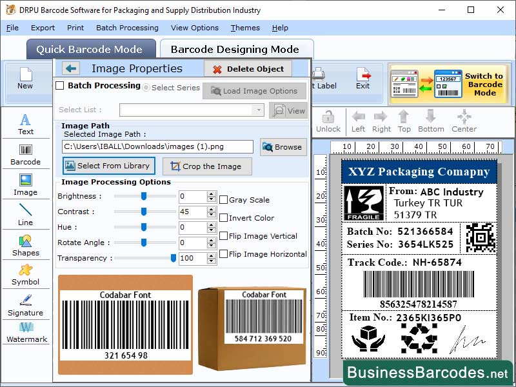Click the Selected Image Path field

(155, 147)
